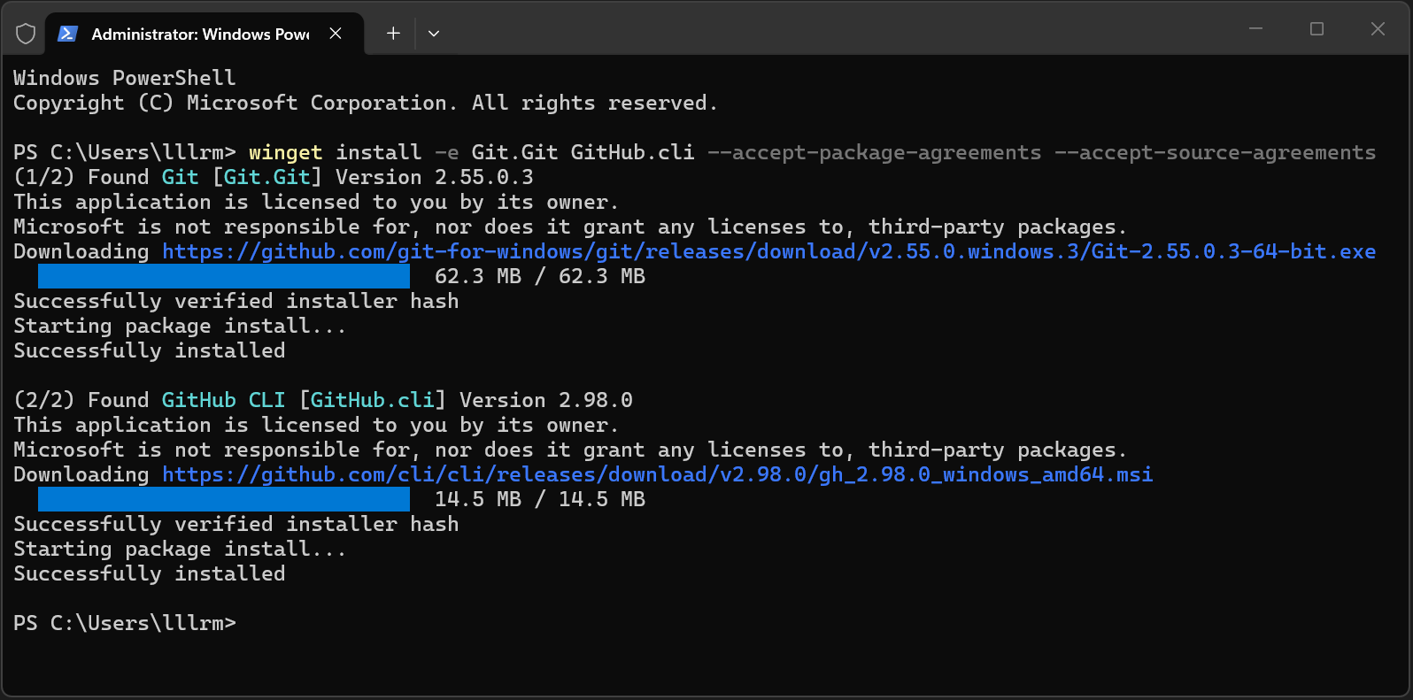1413x700 pixels.
Task: Minimize the Terminal window
Action: pyautogui.click(x=1255, y=28)
